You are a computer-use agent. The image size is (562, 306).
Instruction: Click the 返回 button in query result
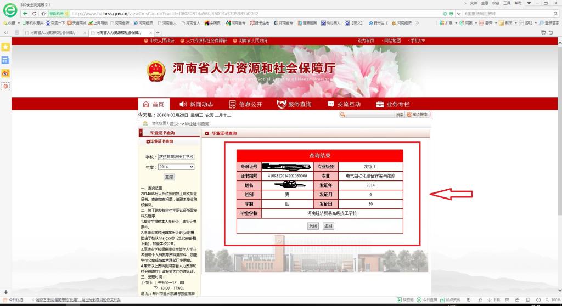(x=328, y=226)
